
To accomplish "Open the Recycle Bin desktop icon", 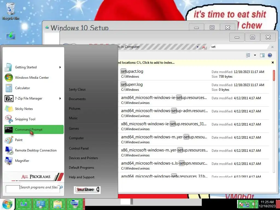I will [11, 11].
